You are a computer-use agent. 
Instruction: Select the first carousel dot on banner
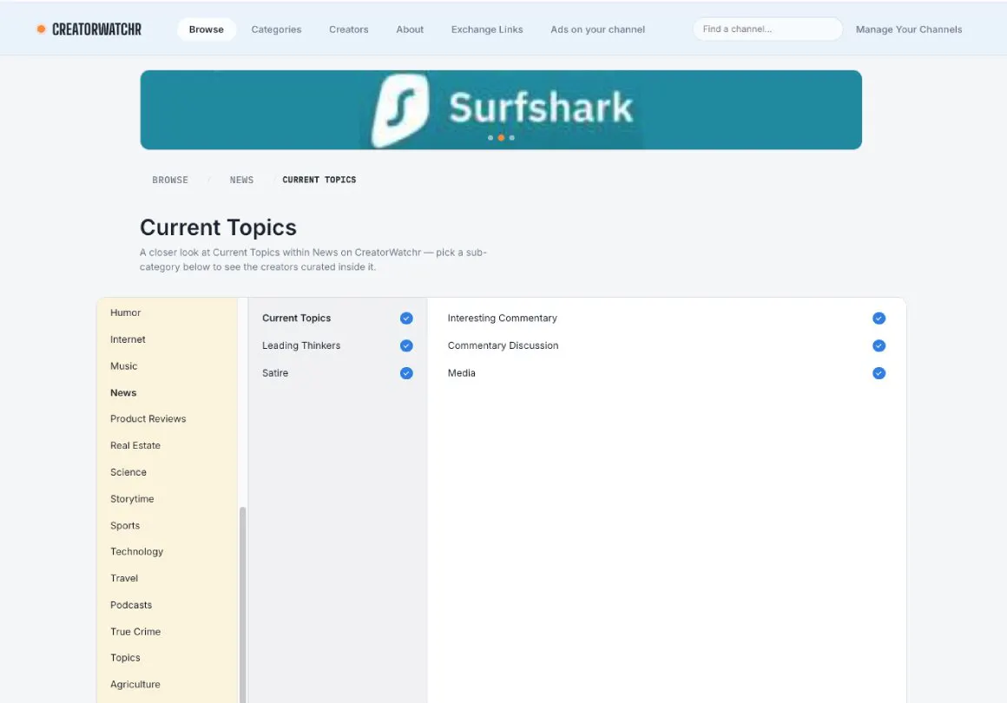tap(490, 138)
